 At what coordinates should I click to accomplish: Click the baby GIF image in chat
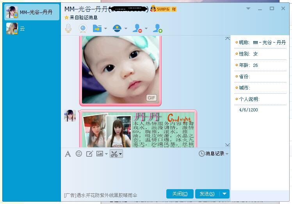120,70
